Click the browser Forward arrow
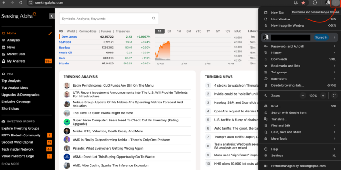 click(x=12, y=3)
